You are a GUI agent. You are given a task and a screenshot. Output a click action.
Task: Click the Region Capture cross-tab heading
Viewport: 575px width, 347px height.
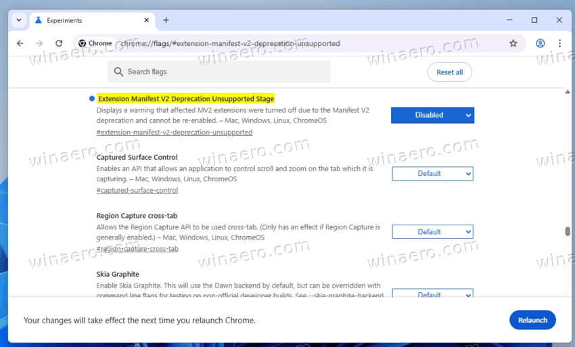137,216
